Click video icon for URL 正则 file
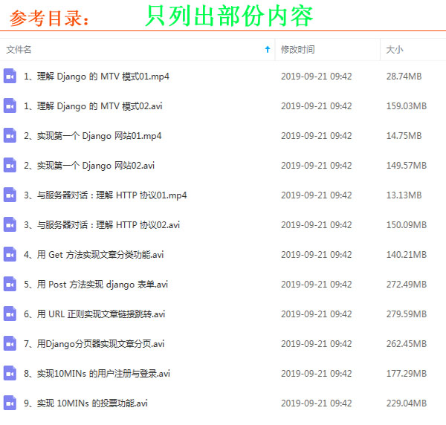This screenshot has width=446, height=425. 10,314
